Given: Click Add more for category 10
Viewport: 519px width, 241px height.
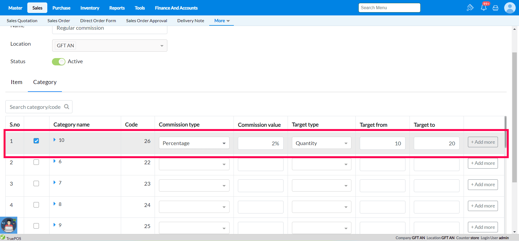Looking at the screenshot, I should tap(483, 142).
